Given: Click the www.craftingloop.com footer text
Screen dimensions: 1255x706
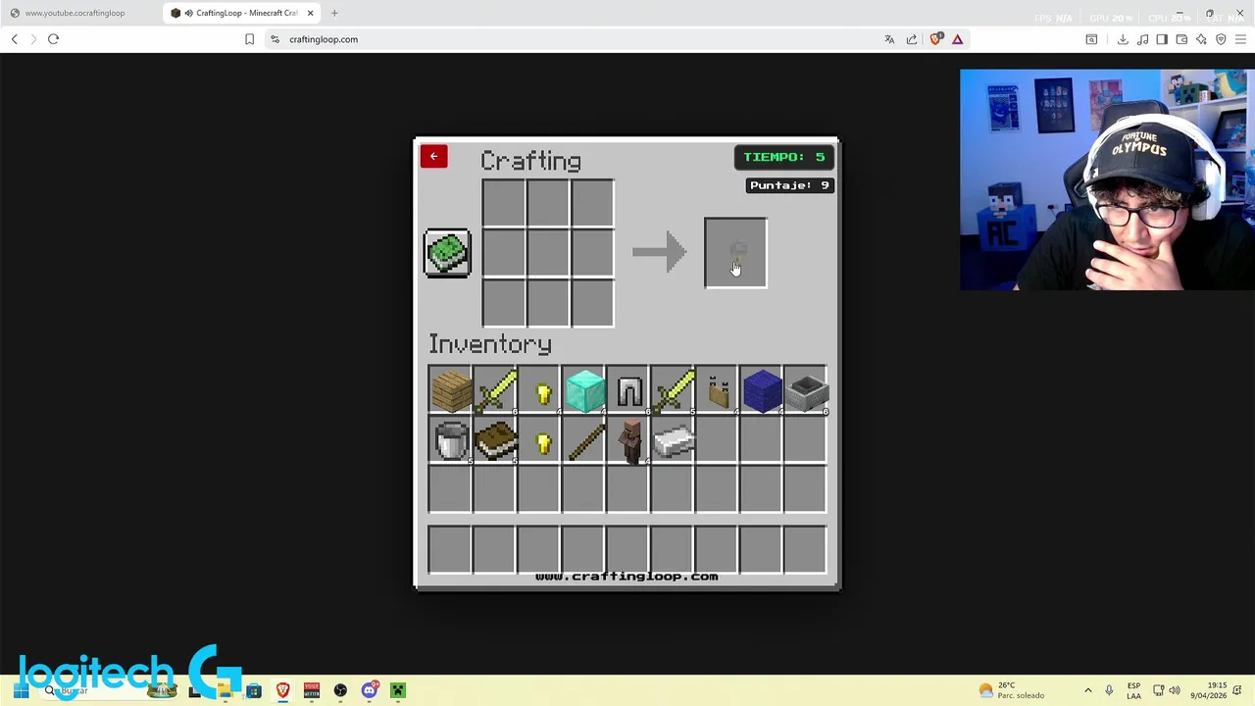Looking at the screenshot, I should (627, 577).
